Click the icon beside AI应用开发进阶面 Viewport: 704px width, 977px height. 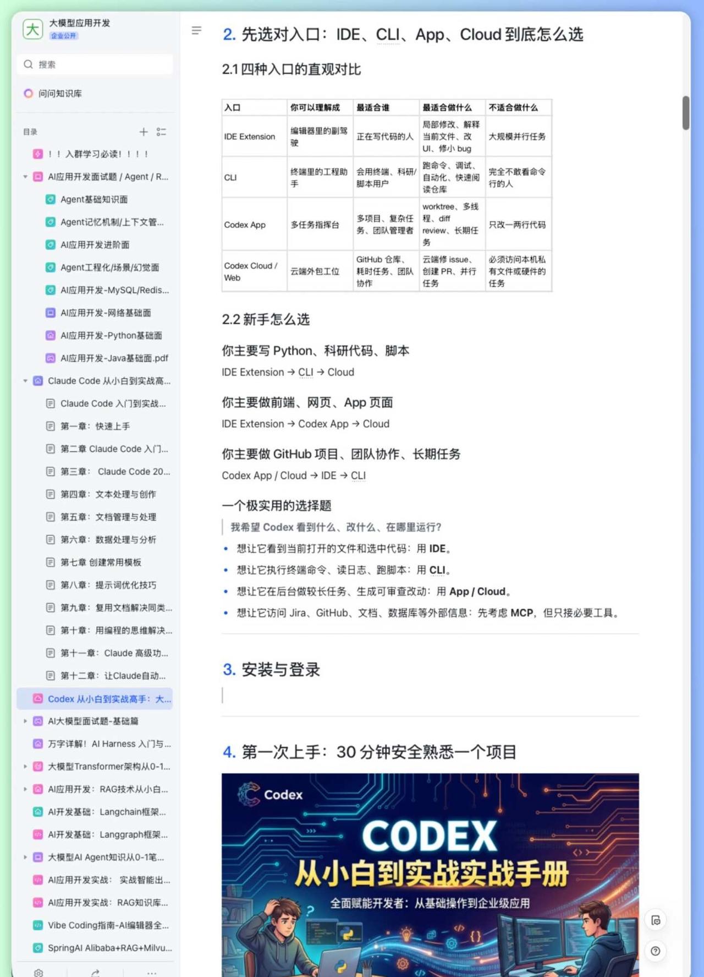[x=51, y=244]
